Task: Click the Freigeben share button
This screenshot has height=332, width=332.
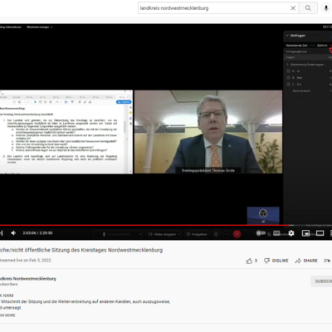Action: click(197, 234)
